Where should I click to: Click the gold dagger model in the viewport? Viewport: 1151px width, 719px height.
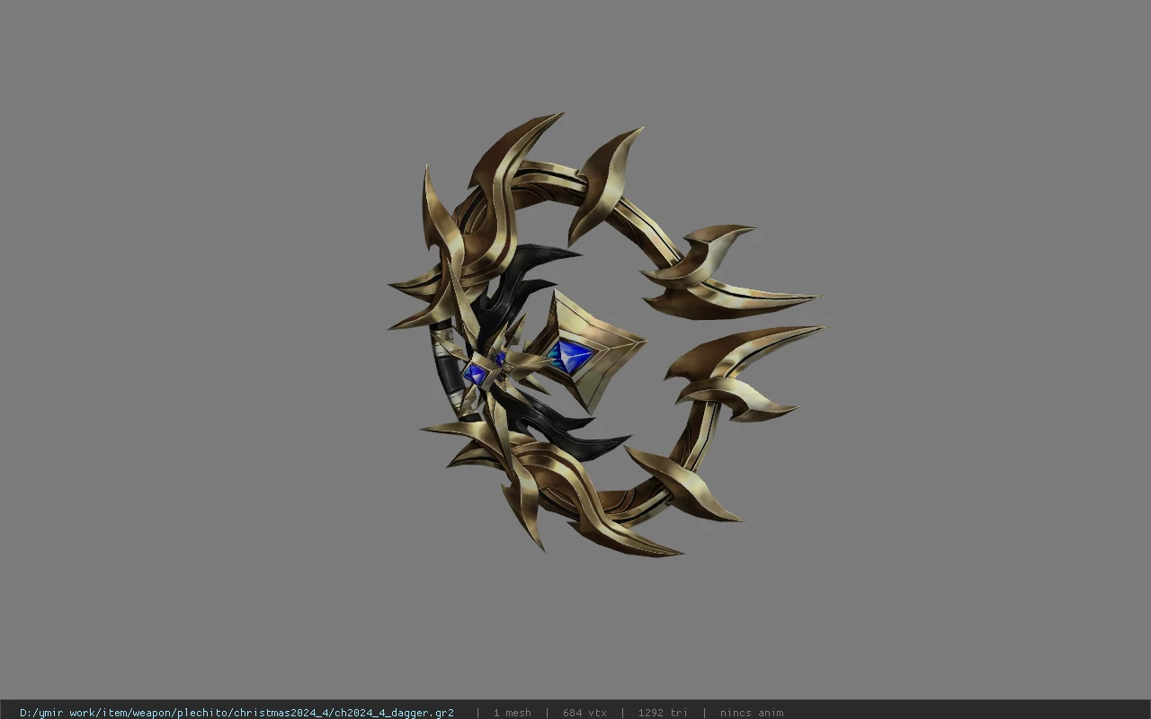[x=607, y=334]
